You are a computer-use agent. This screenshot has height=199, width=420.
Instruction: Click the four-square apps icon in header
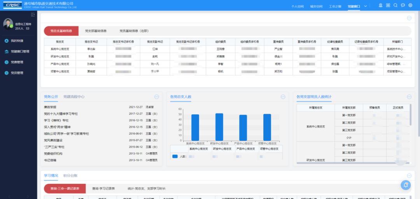click(388, 5)
